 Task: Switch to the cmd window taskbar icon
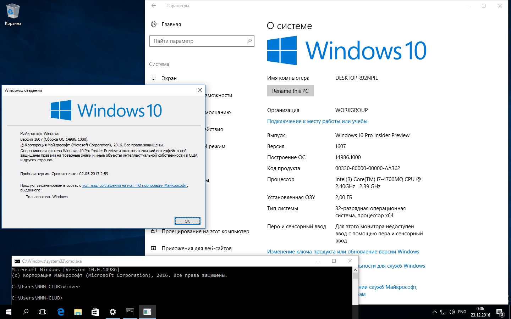click(x=130, y=312)
